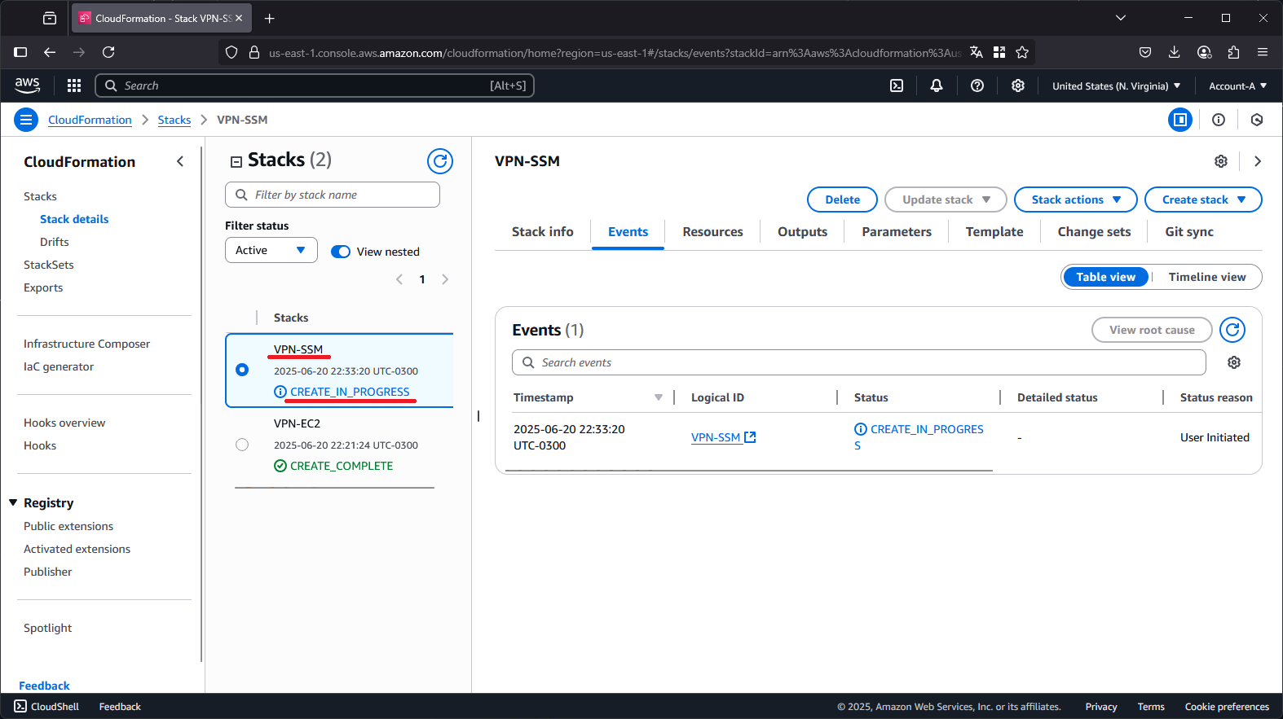1283x719 pixels.
Task: Reload the browser page
Action: click(x=108, y=52)
